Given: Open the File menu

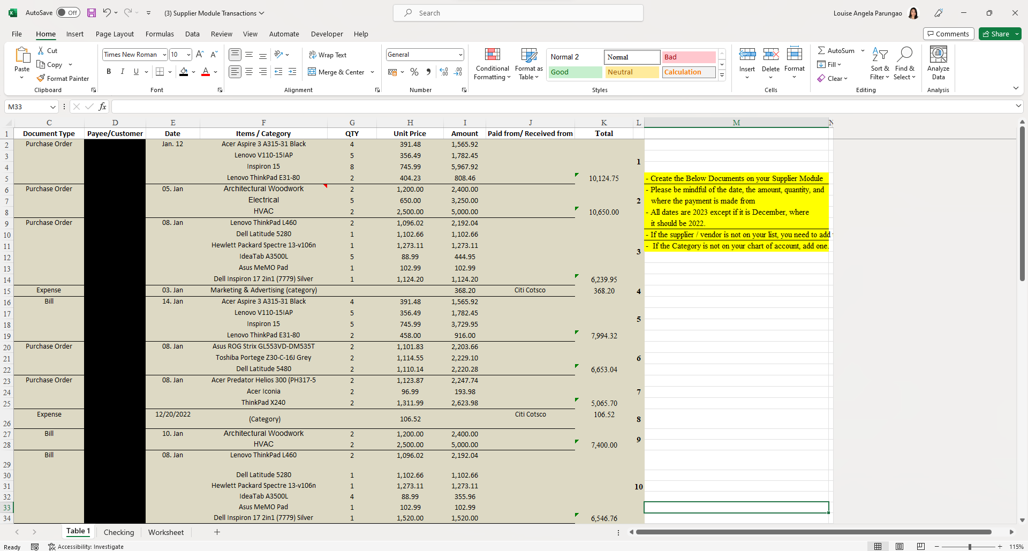Looking at the screenshot, I should click(17, 34).
